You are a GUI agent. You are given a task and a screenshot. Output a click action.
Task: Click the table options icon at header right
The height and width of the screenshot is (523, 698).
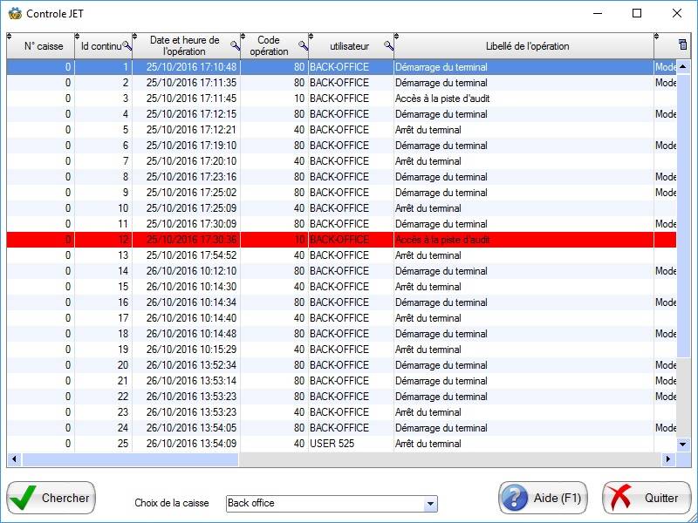click(682, 44)
